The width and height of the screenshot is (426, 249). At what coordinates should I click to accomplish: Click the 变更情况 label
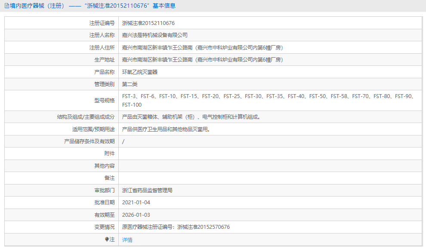point(105,227)
